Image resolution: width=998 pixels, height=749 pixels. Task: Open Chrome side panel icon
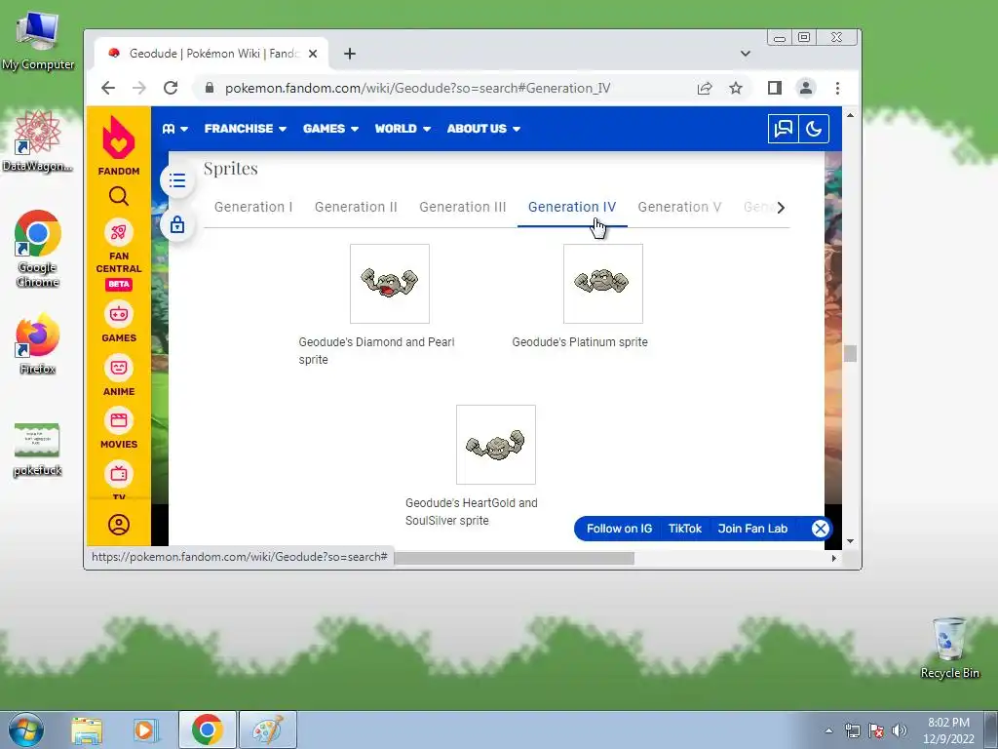pos(774,88)
